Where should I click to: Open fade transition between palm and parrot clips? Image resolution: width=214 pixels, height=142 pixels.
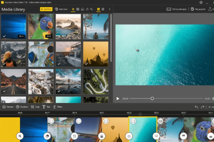point(184,136)
